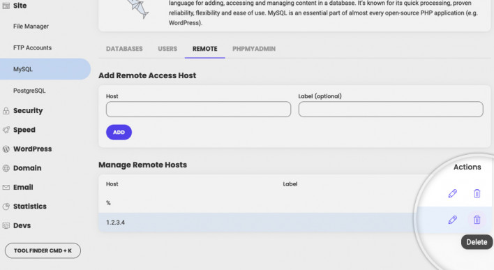Click the Domain globe icon
Image resolution: width=494 pixels, height=270 pixels.
click(6, 168)
